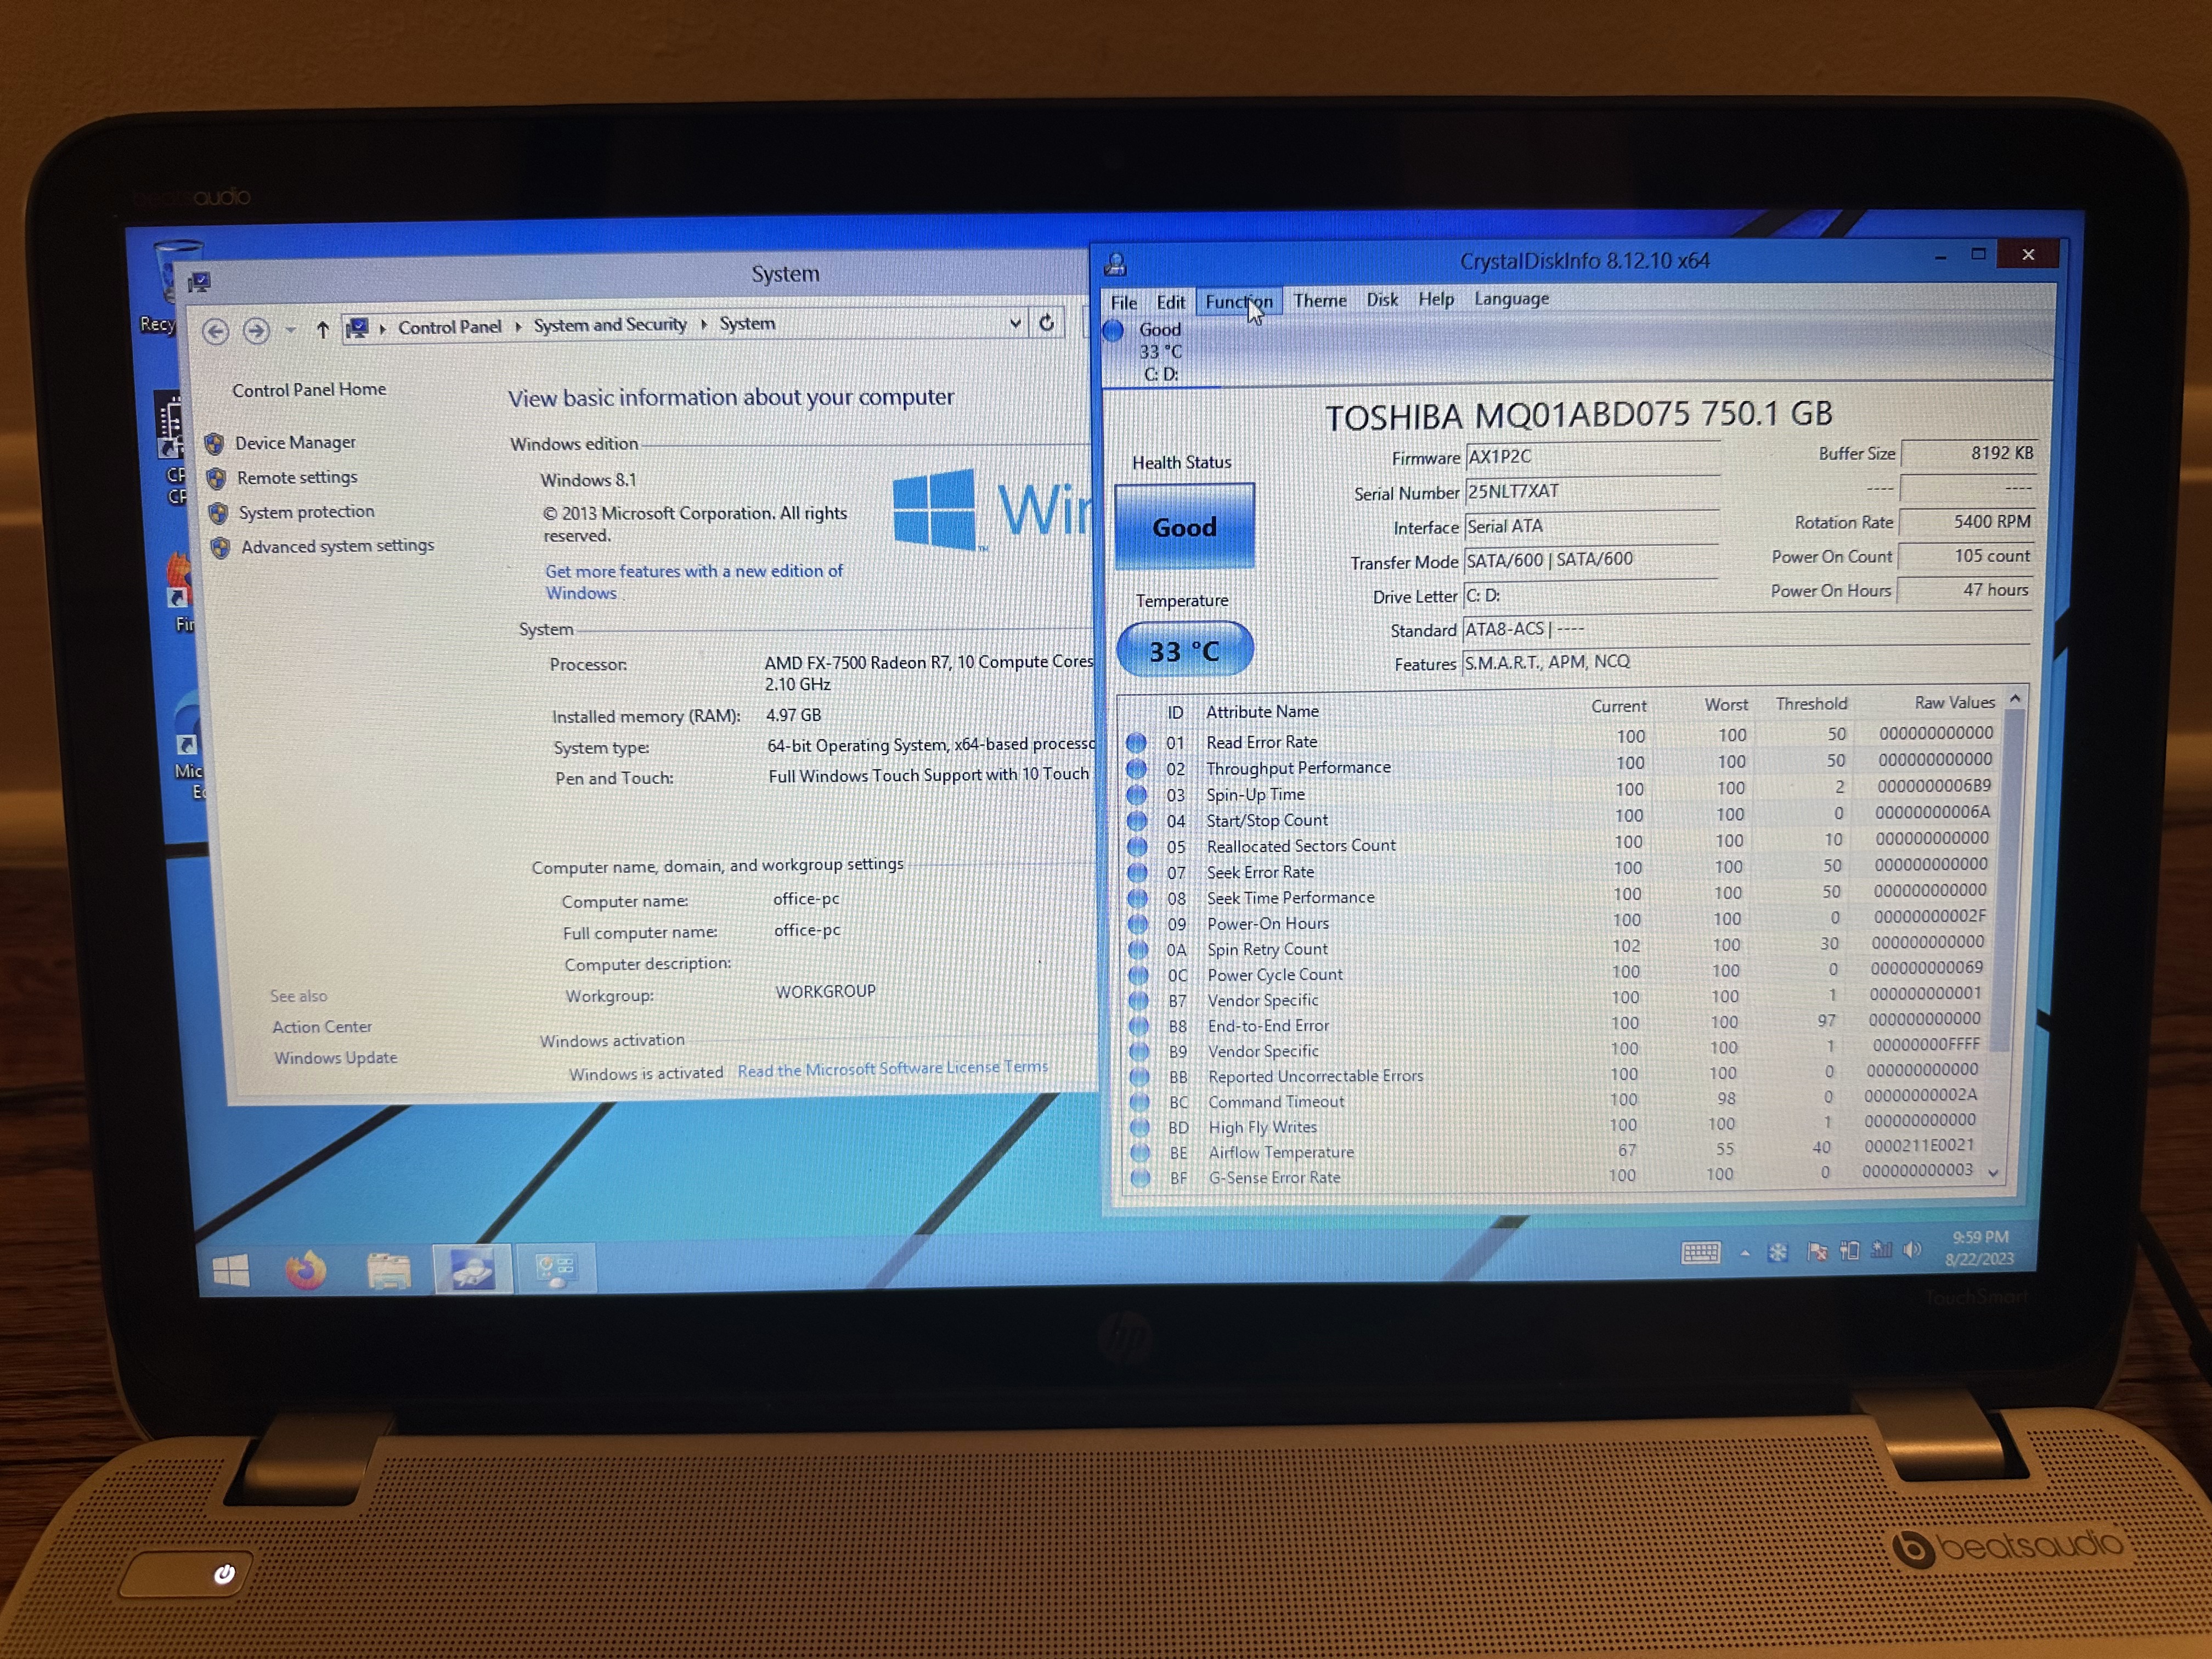Screen dimensions: 2212x1659
Task: Open the recent locations dropdown arrow
Action: [x=290, y=330]
